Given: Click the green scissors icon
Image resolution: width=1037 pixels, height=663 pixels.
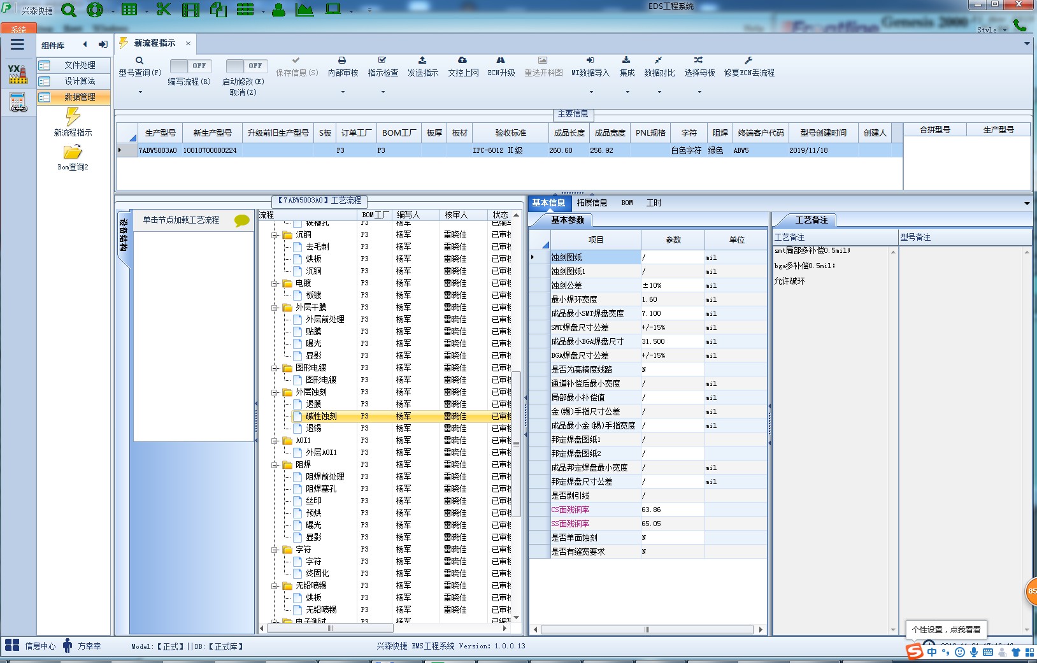Looking at the screenshot, I should pyautogui.click(x=164, y=10).
